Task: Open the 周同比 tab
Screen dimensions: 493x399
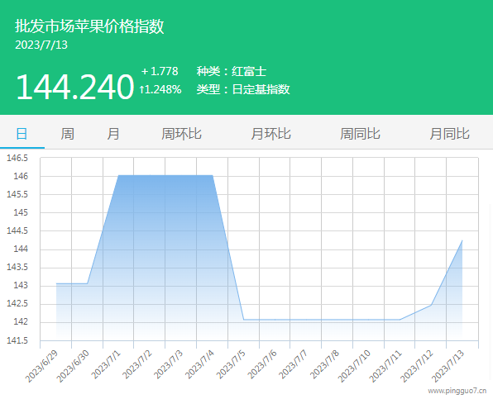Action: coord(360,134)
